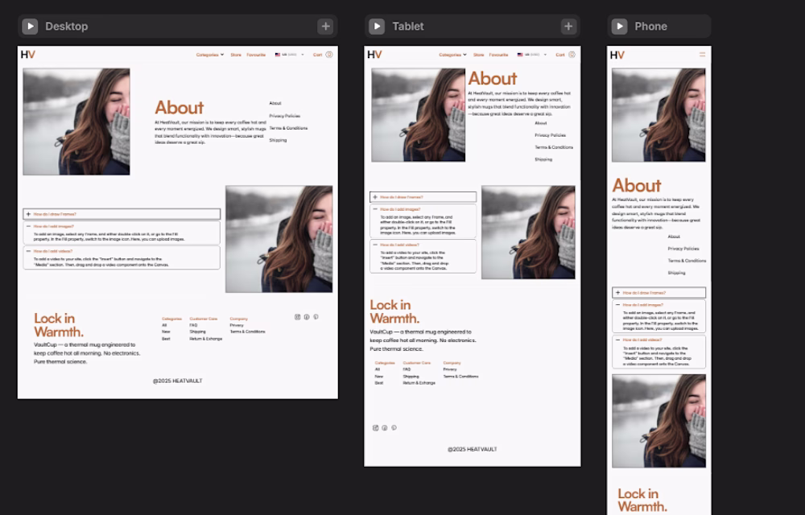The width and height of the screenshot is (805, 515).
Task: Click the cart icon in Tablet navbar
Action: pyautogui.click(x=572, y=55)
